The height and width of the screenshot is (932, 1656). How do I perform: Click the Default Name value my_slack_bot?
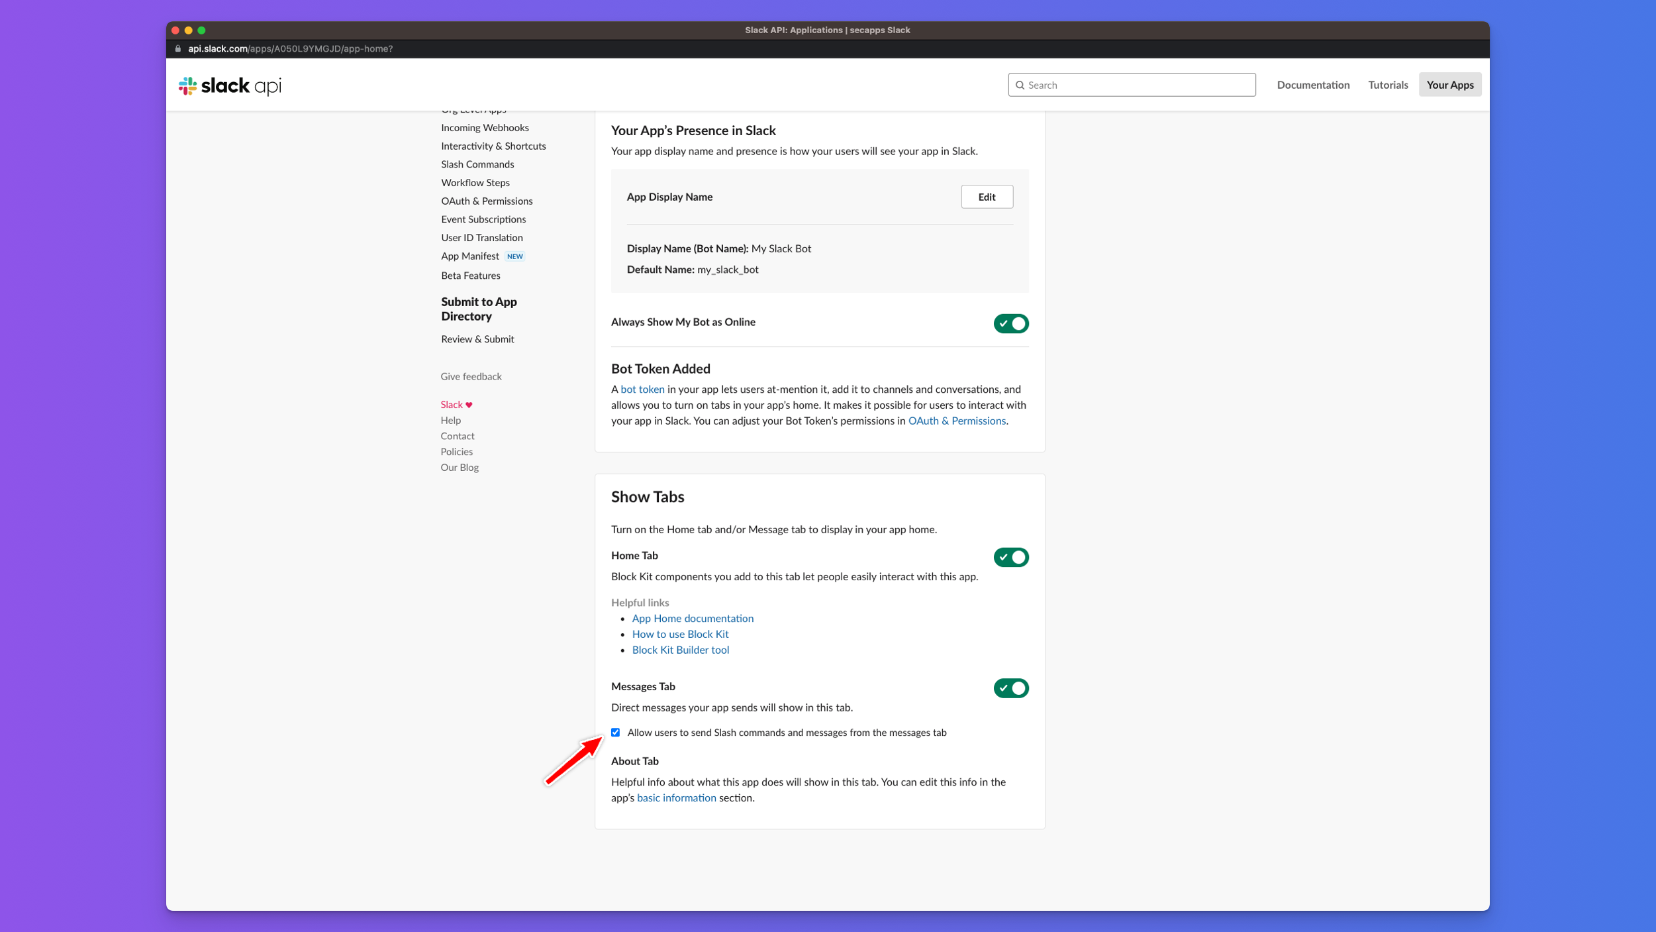(x=727, y=270)
